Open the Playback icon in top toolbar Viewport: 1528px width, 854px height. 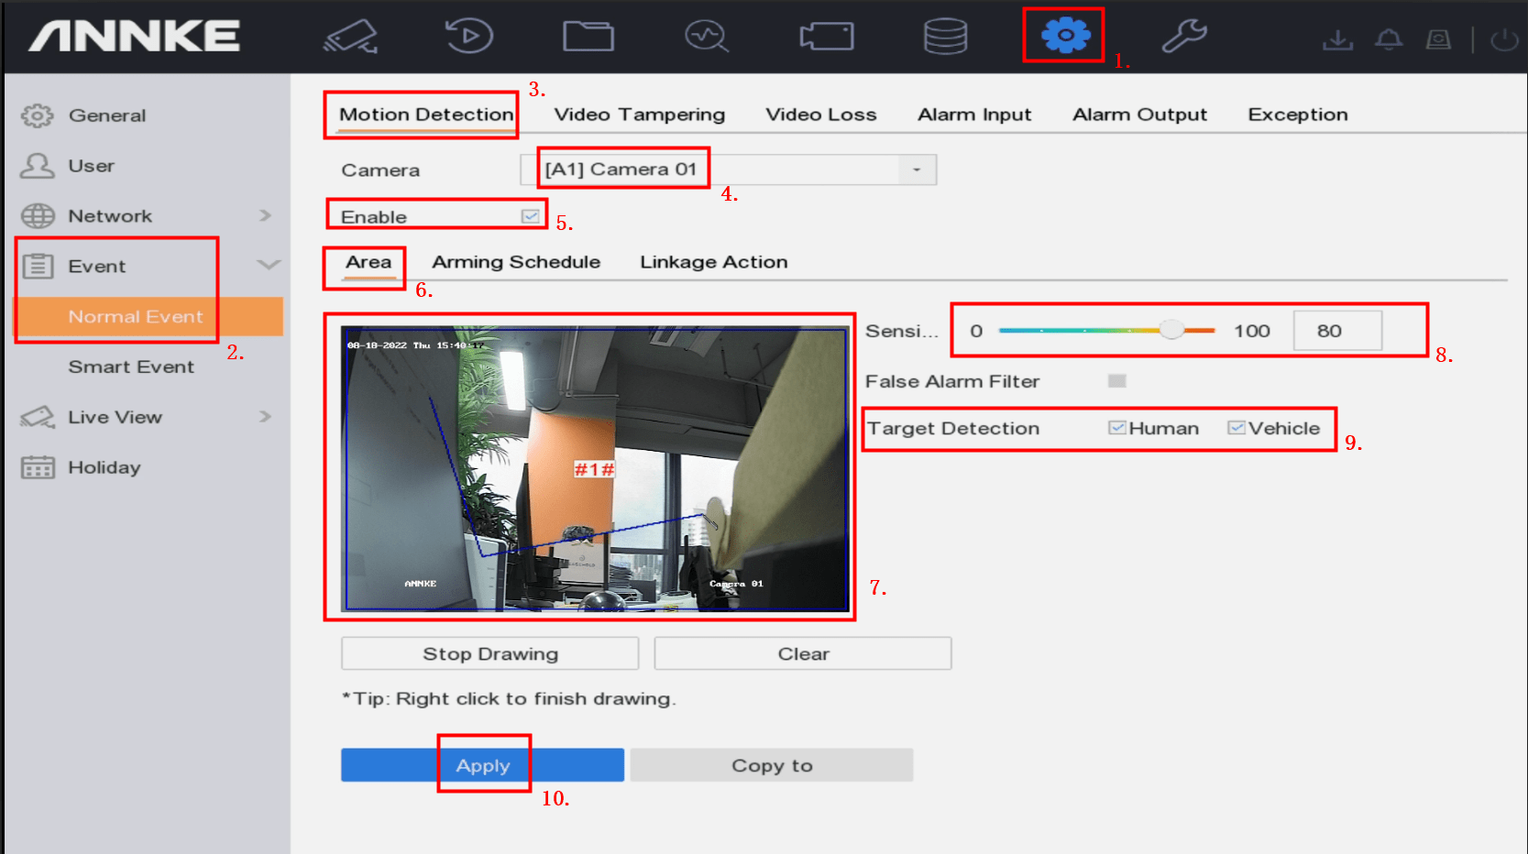469,35
